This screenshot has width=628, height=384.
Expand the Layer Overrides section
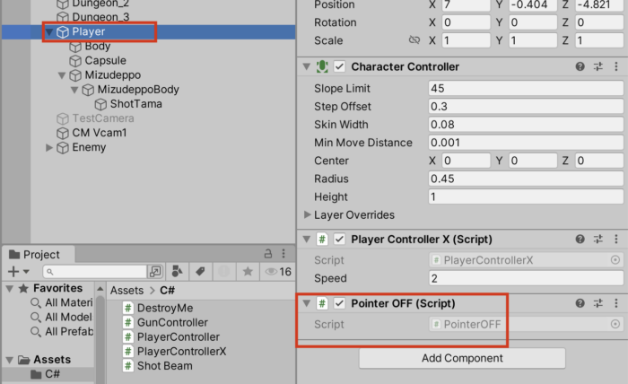(308, 215)
